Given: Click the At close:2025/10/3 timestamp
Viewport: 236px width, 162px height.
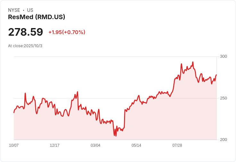Looking at the screenshot, I should [x=25, y=46].
